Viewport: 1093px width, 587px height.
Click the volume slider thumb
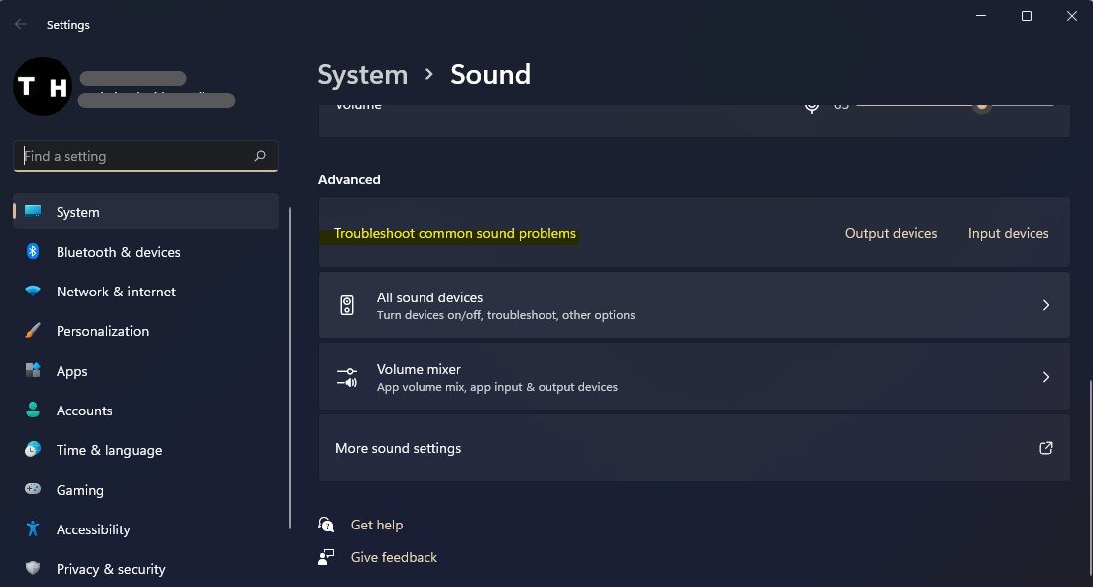click(x=981, y=104)
